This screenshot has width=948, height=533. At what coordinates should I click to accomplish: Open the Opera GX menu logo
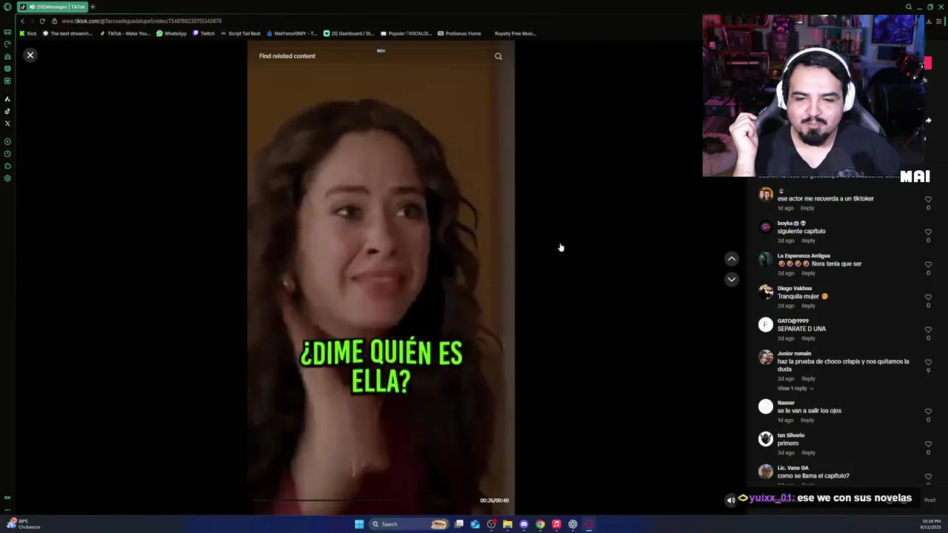[x=7, y=7]
